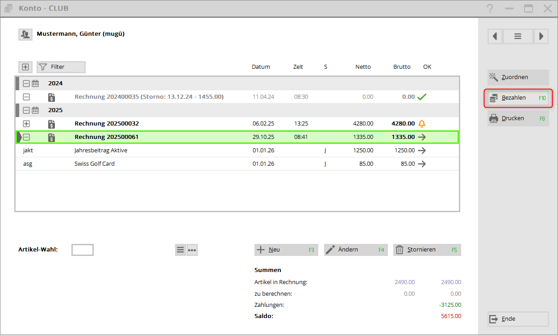Viewport: 558px width, 335px height.
Task: Click into the Artikel-Wahl input field
Action: point(83,250)
